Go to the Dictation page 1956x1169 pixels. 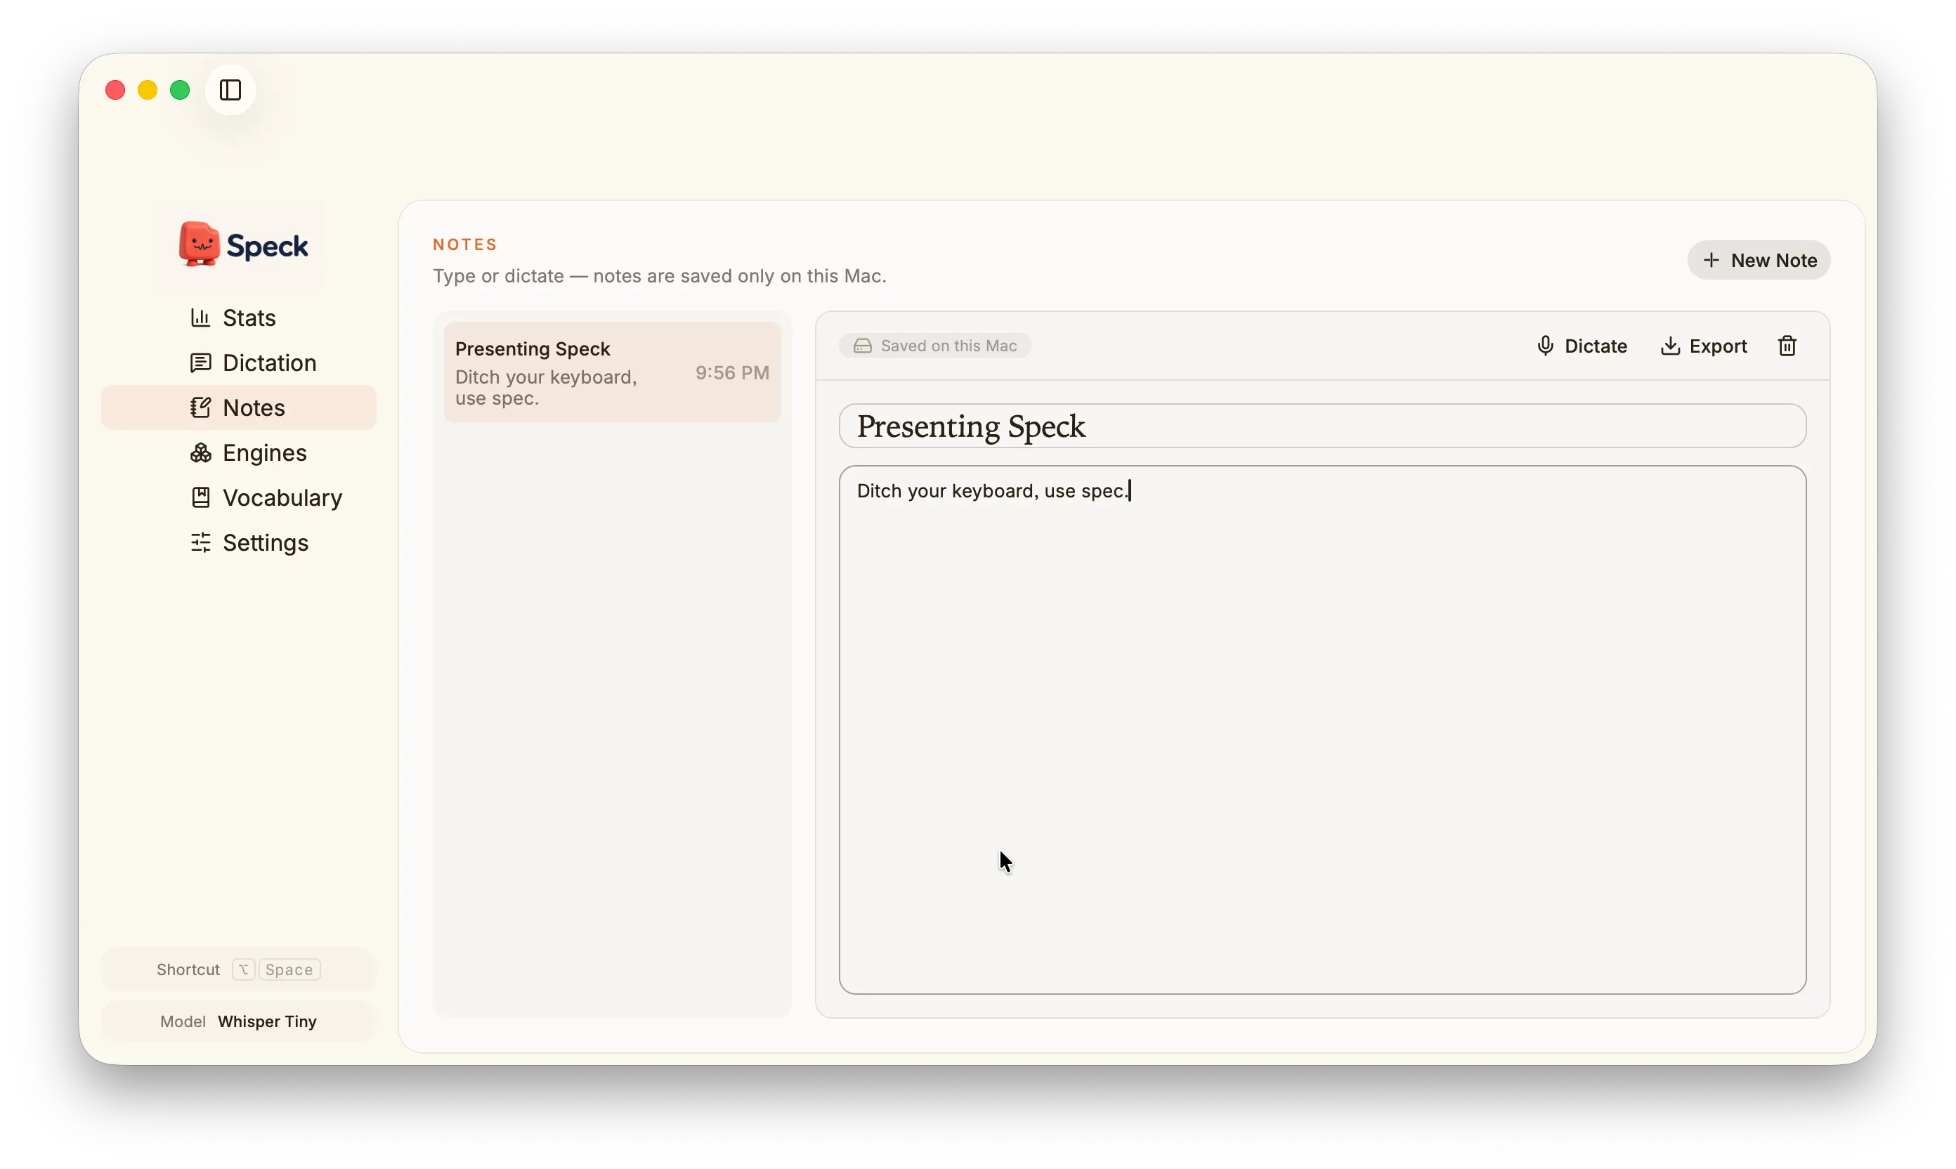[x=239, y=363]
